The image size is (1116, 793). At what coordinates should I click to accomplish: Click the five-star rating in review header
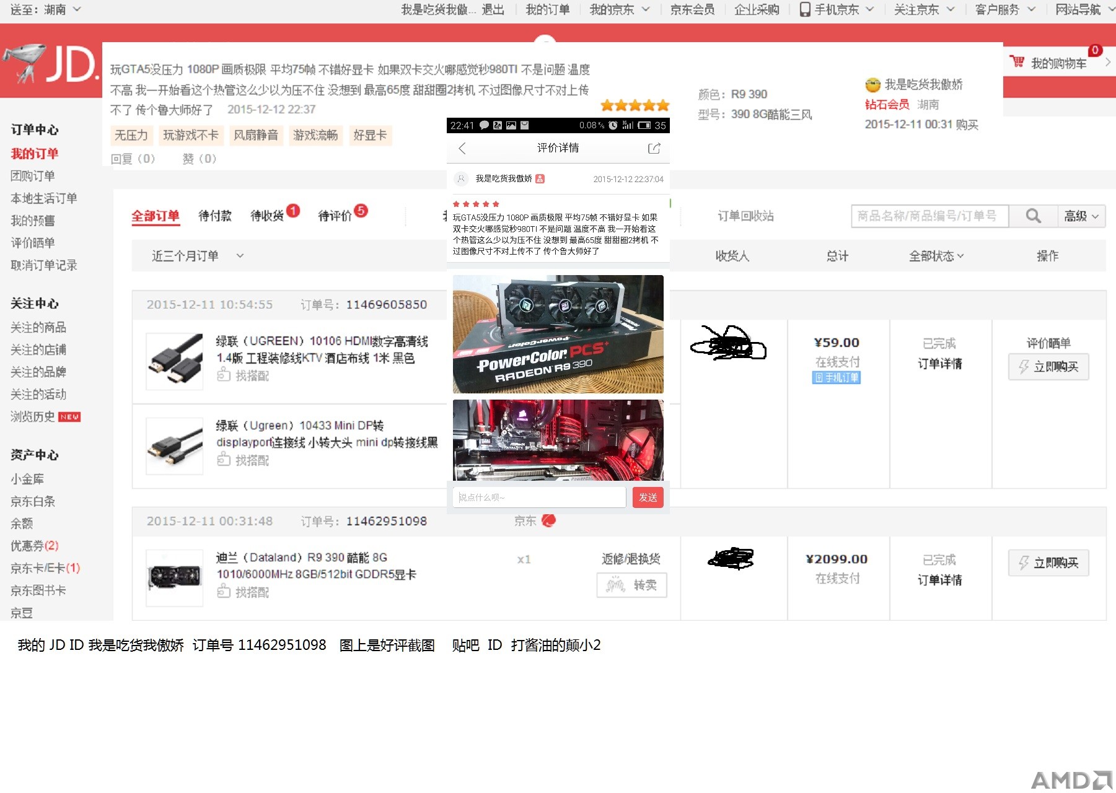pyautogui.click(x=635, y=105)
